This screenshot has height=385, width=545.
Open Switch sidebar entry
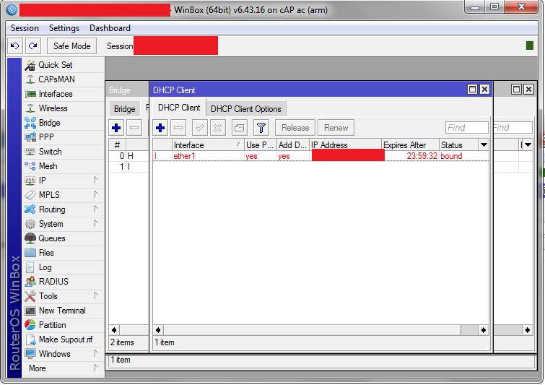point(64,152)
